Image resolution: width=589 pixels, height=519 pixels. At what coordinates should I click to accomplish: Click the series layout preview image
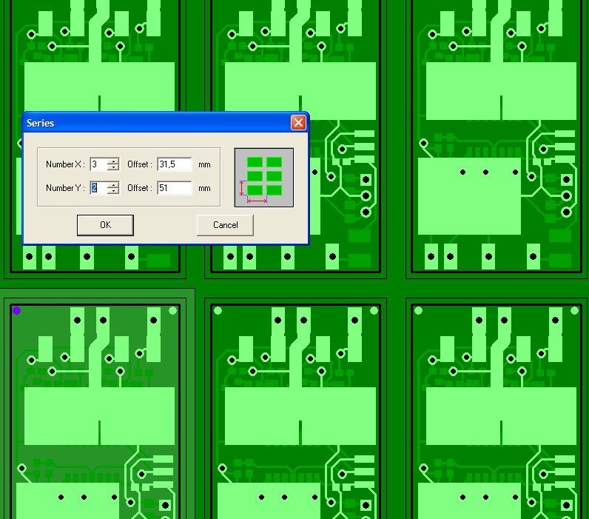tap(264, 178)
